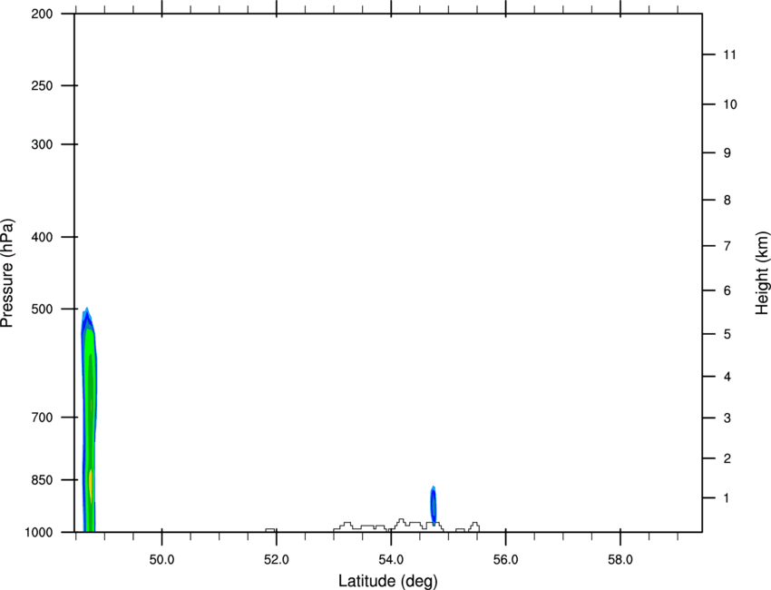Select the 500 pressure tick label

[42, 309]
